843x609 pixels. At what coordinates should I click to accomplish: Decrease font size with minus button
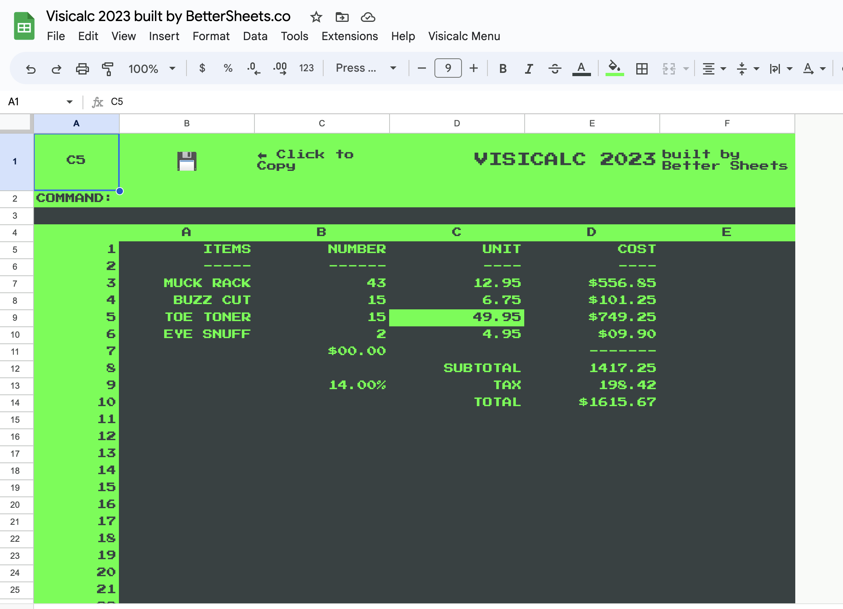pyautogui.click(x=421, y=68)
